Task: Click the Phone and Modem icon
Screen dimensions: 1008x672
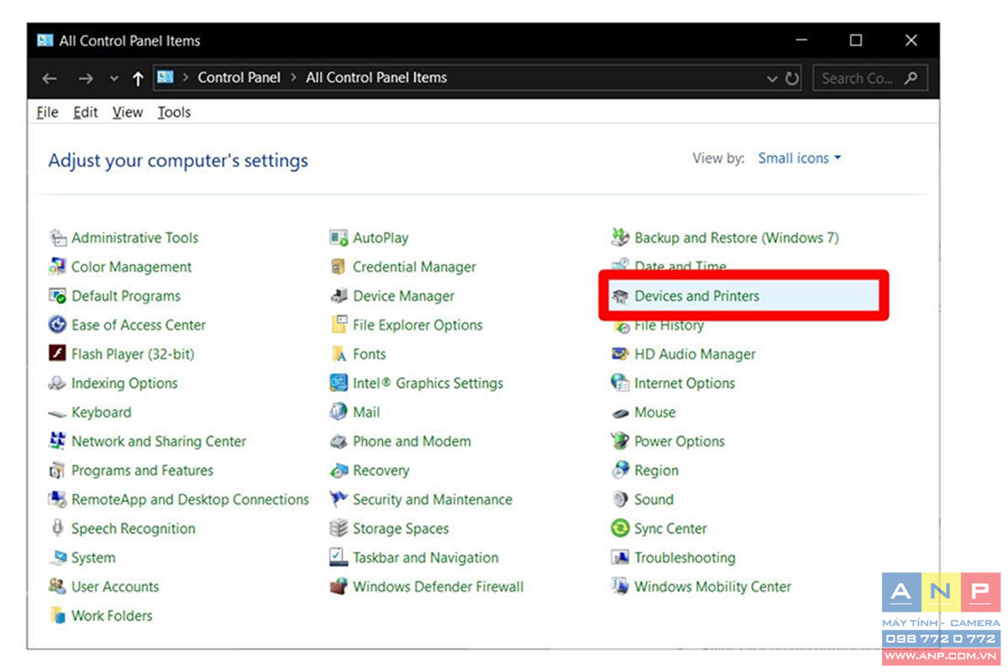Action: pyautogui.click(x=339, y=441)
